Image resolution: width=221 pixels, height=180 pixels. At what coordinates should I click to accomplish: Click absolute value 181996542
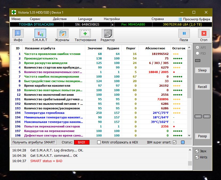tap(160, 54)
